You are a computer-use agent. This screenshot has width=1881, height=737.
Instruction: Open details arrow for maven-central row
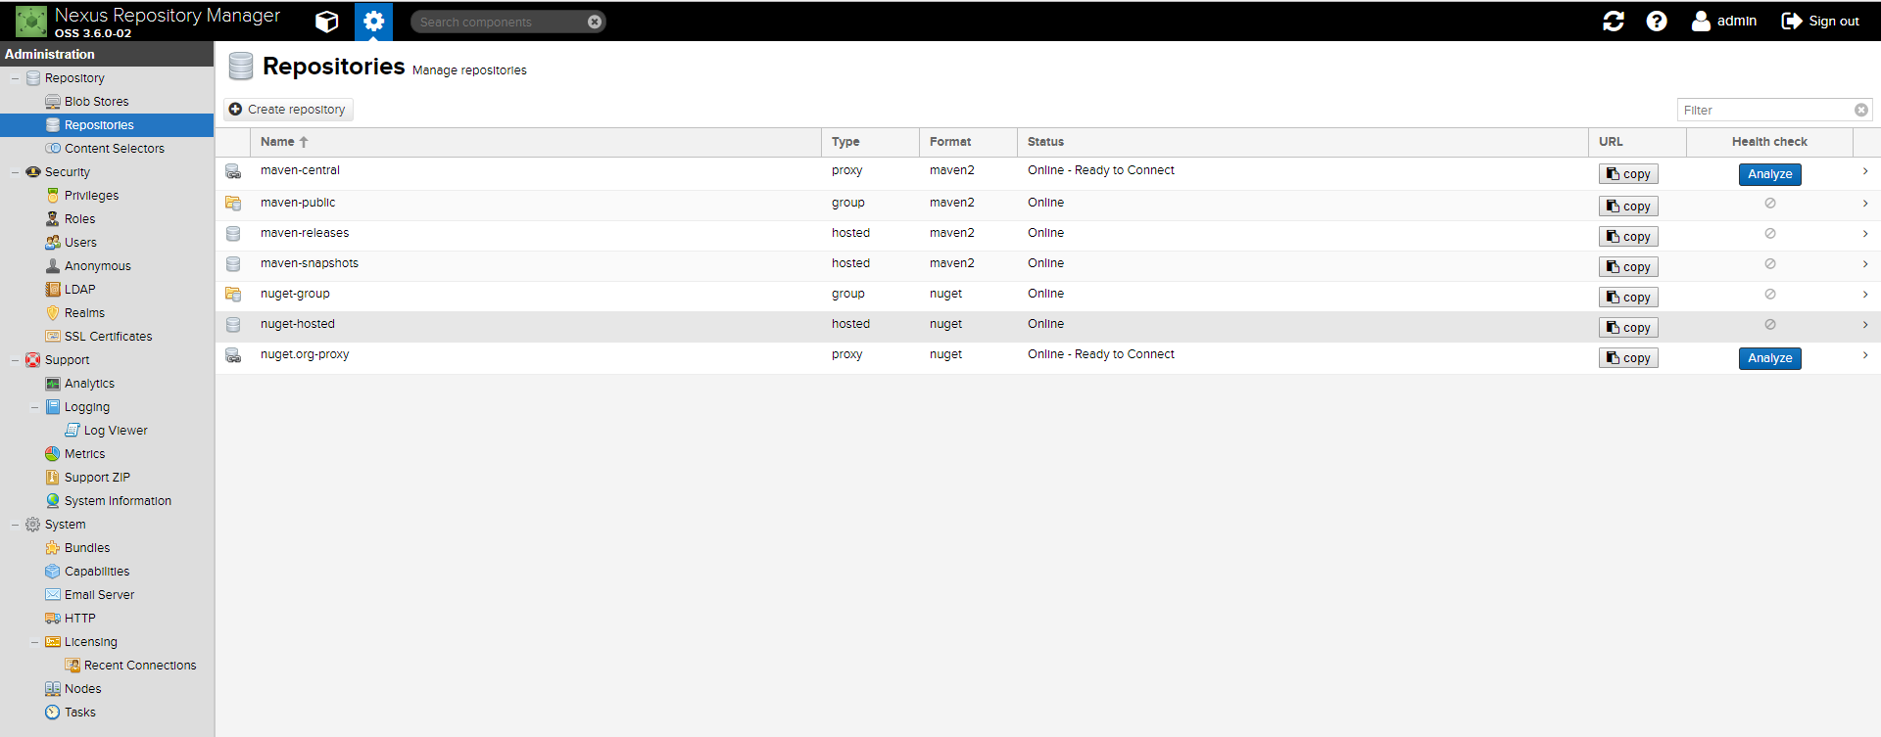[1865, 171]
